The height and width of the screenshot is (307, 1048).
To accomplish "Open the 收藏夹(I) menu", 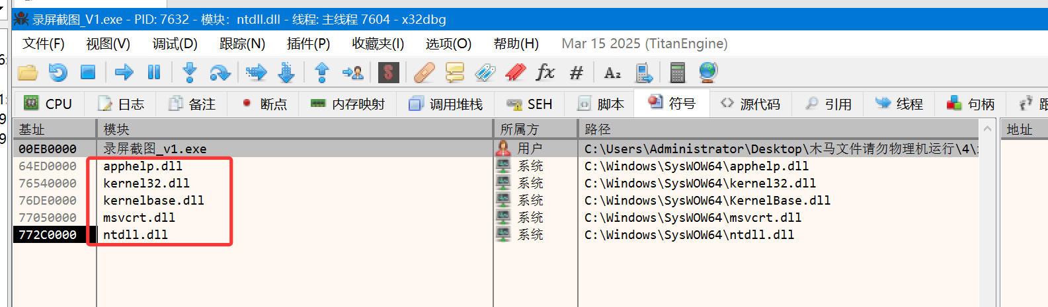I will [378, 44].
